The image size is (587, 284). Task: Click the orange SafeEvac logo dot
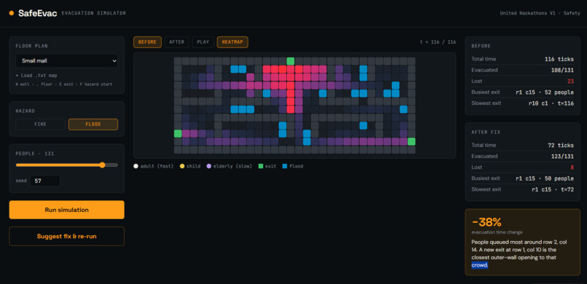tap(11, 13)
